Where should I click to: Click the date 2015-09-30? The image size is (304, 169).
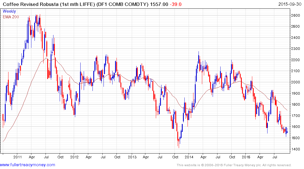tap(290, 4)
